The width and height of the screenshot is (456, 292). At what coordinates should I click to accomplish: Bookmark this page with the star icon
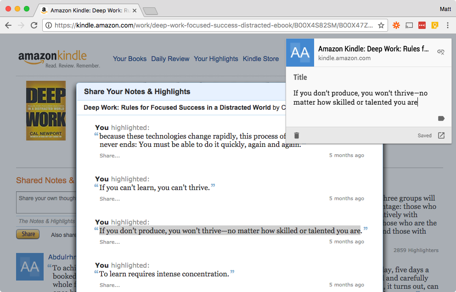pyautogui.click(x=381, y=25)
